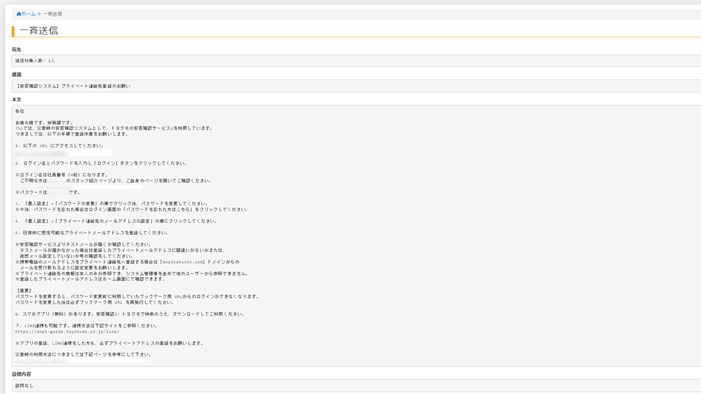Click the line 以下の URL にアクセスしてください
This screenshot has height=394, width=701.
60,146
